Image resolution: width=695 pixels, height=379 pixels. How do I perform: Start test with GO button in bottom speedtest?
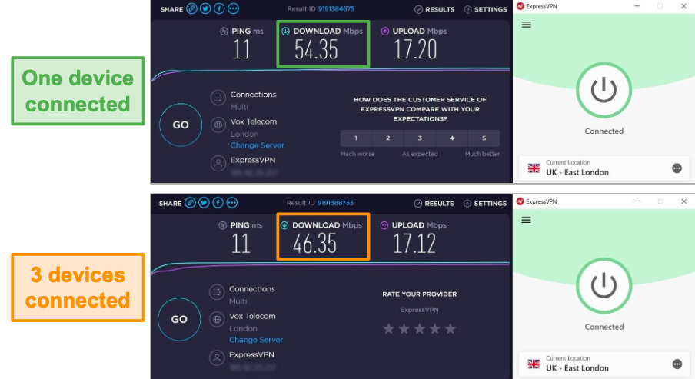pos(179,319)
